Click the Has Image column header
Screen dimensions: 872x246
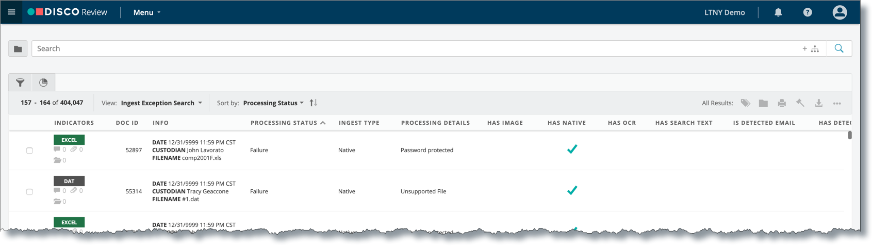coord(505,123)
